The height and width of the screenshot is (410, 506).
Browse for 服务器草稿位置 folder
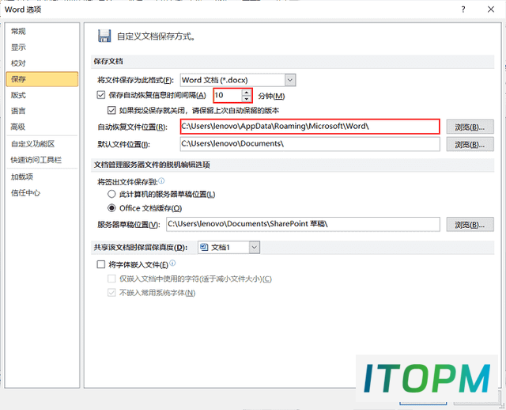pos(470,225)
